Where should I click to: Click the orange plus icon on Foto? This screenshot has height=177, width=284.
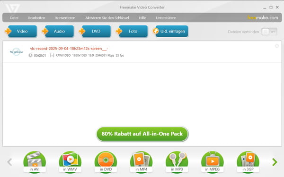tap(119, 31)
